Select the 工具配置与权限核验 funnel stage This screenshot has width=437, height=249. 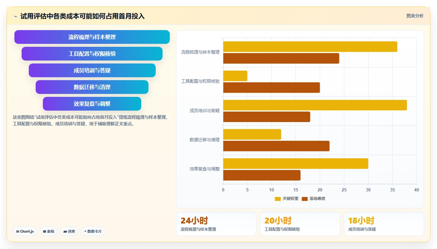[x=92, y=54]
